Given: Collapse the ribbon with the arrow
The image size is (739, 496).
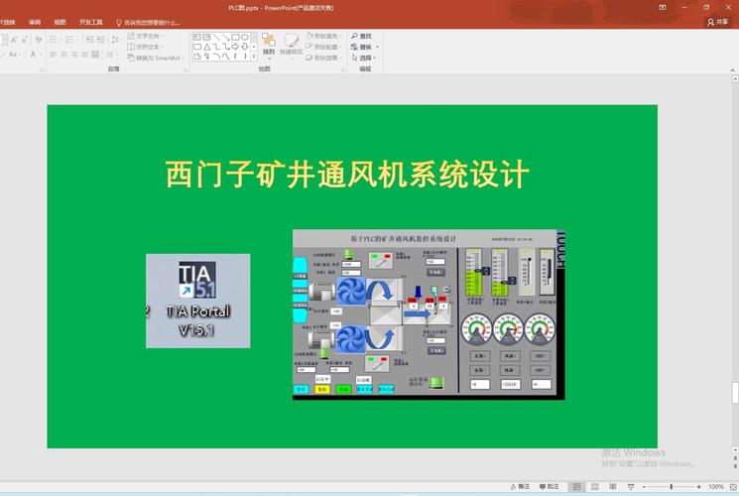Looking at the screenshot, I should [732, 69].
